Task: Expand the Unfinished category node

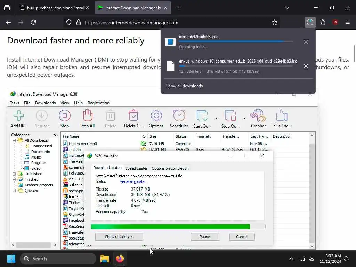Action: (x=14, y=174)
